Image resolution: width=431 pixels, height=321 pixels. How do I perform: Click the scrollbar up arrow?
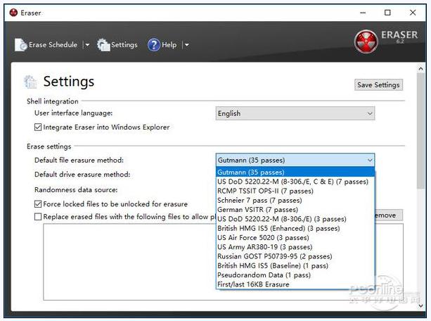point(421,68)
